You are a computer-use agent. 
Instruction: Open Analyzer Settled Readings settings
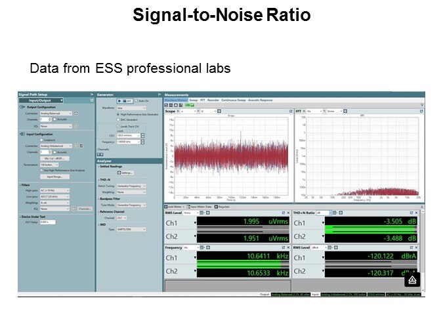tap(125, 173)
